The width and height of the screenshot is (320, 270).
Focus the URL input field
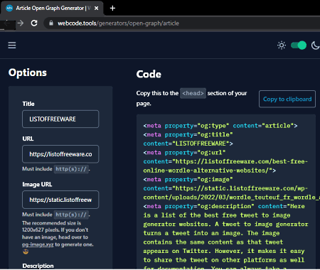point(60,154)
